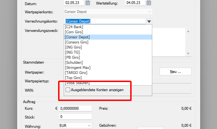This screenshot has width=217, height=129.
Task: Pick [Stringent Max] from the dropdown
Action: [108, 68]
